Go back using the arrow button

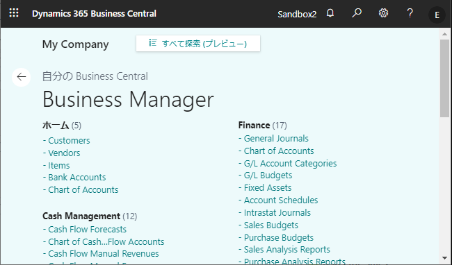click(x=22, y=77)
